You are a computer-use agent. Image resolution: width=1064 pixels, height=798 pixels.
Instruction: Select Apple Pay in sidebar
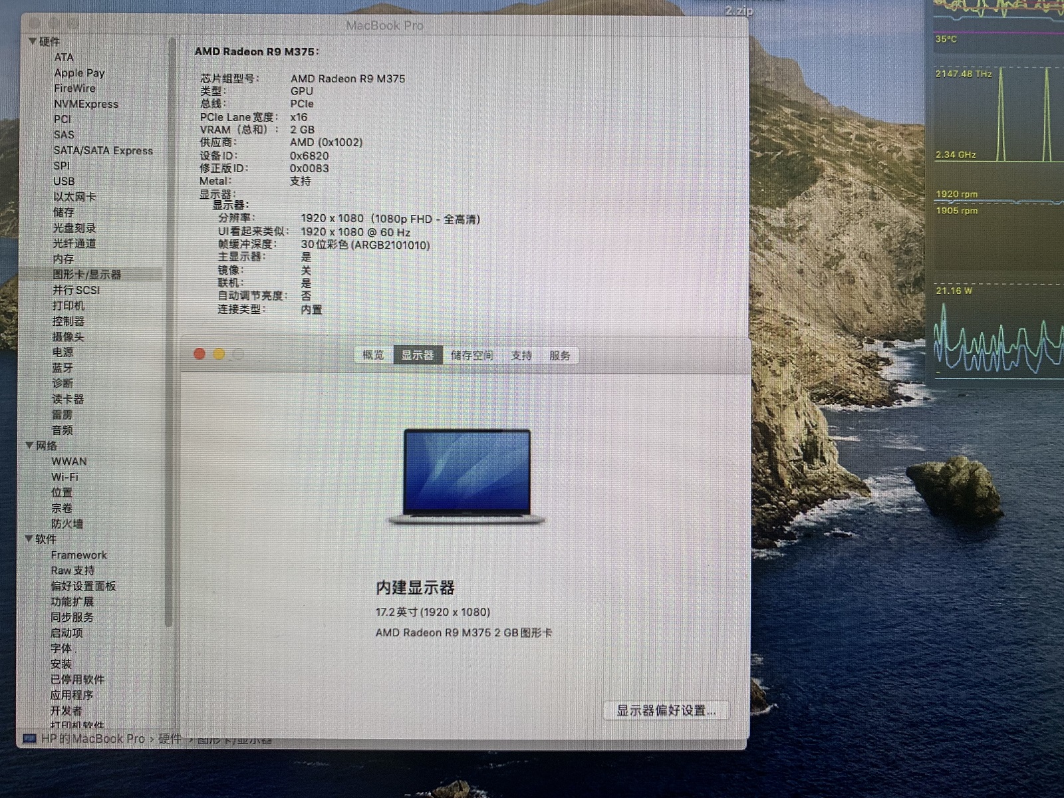79,72
